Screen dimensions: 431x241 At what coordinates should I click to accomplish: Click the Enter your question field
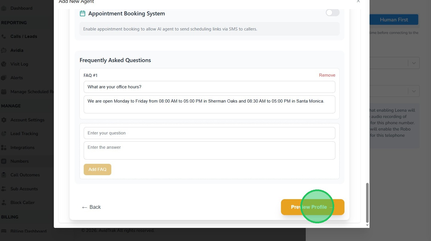tap(209, 133)
